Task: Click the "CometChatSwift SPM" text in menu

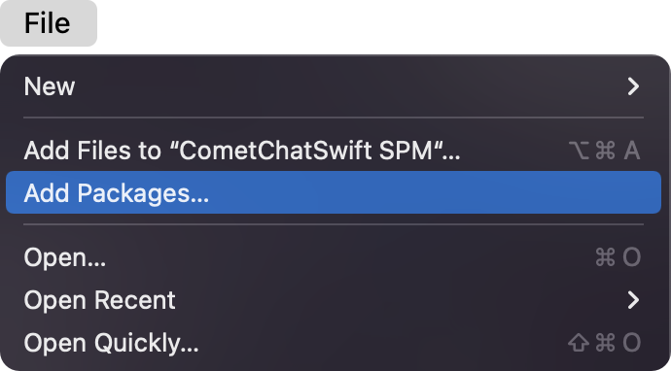Action: (x=305, y=151)
